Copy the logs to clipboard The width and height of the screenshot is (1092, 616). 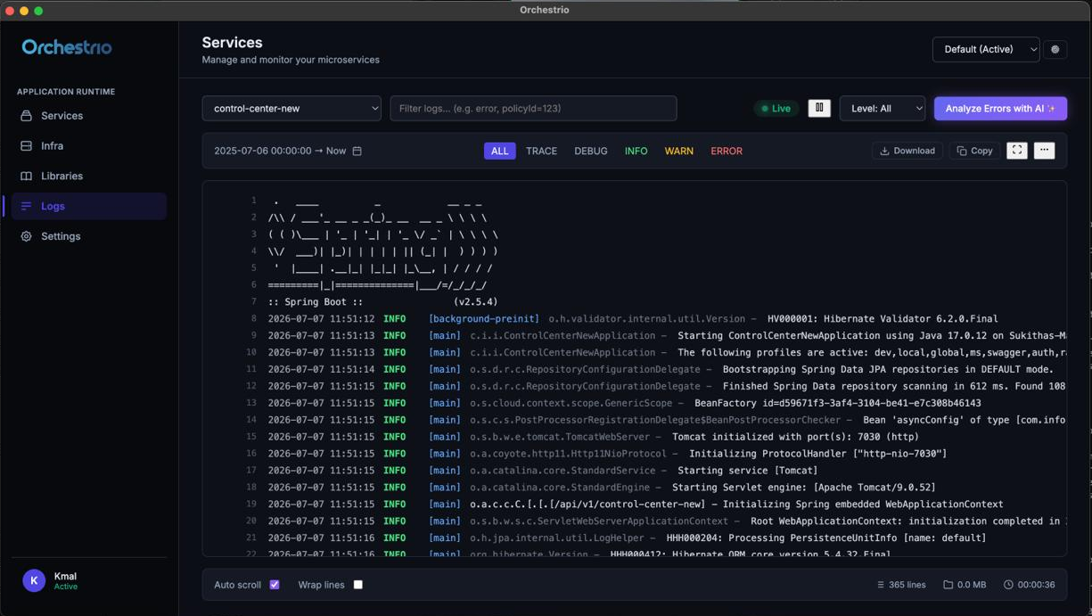click(974, 151)
